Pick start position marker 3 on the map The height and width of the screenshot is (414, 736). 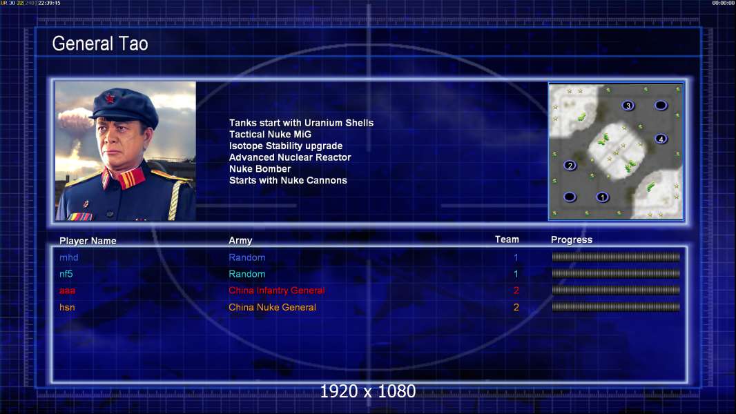coord(628,106)
